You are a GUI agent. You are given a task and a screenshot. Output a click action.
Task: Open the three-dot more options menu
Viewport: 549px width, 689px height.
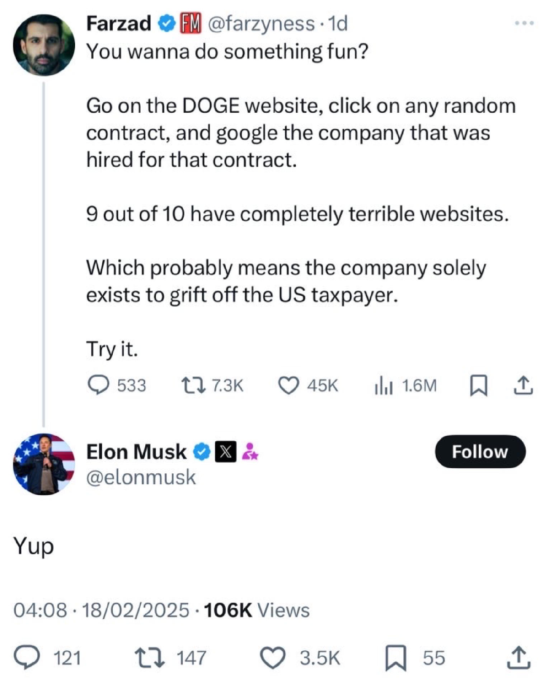click(524, 23)
